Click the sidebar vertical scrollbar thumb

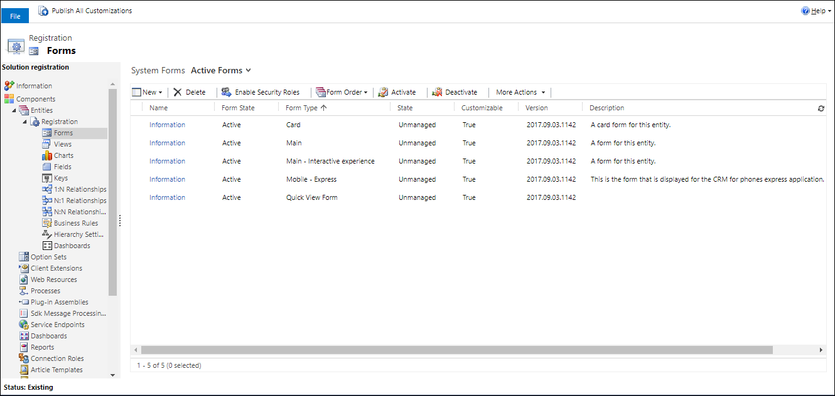(113, 192)
